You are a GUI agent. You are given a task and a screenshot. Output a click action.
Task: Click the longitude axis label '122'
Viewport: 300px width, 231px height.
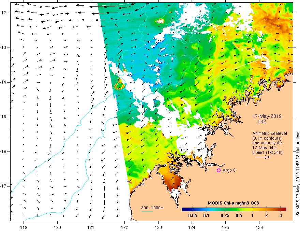[x=124, y=227]
